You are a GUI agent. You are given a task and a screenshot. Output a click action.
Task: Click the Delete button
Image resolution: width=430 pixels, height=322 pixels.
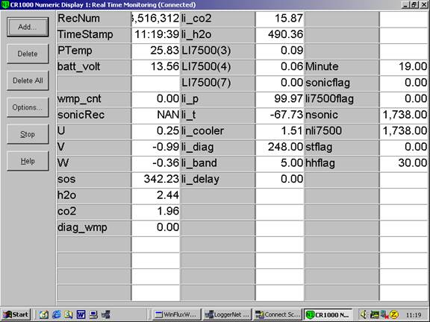pos(28,54)
